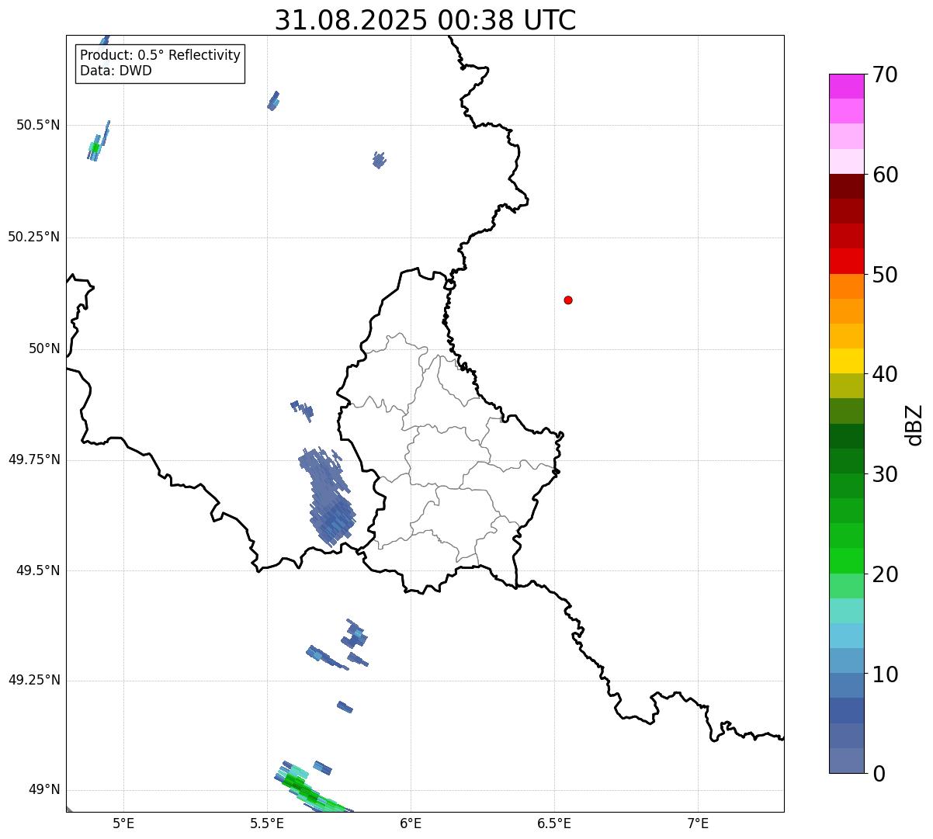Click the '50°N' latitude label
933x839 pixels.
[44, 348]
